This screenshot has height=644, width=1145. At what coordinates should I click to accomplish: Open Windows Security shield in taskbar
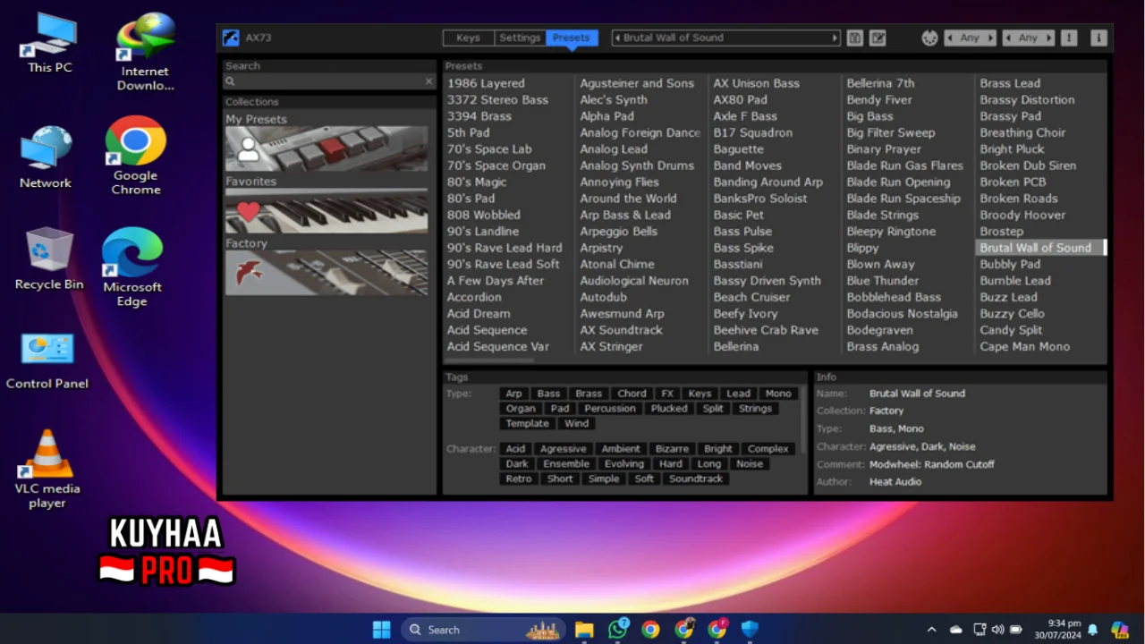coord(750,630)
